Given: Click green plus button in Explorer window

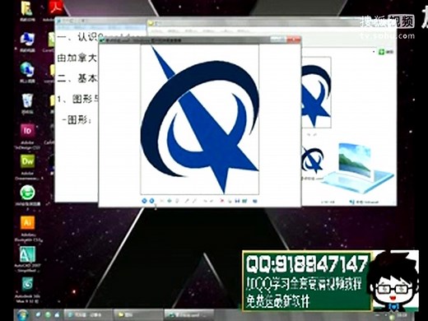Looking at the screenshot, I should click(x=381, y=52).
